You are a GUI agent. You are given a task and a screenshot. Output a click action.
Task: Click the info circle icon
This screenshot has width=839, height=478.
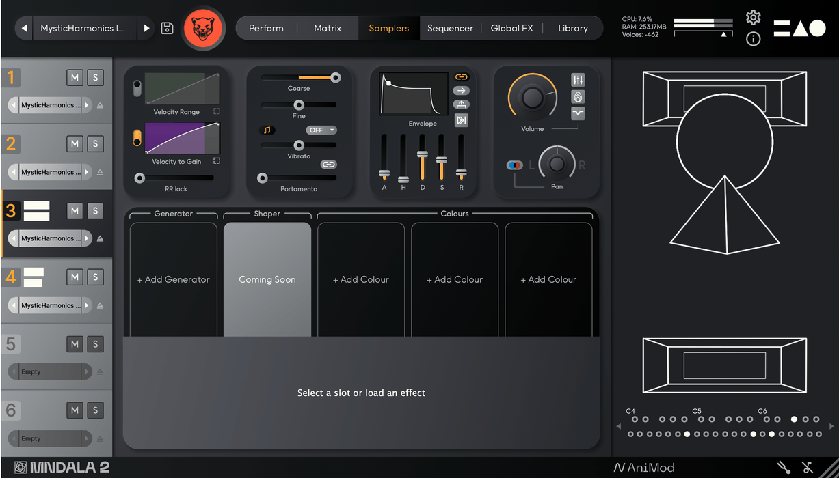[753, 39]
